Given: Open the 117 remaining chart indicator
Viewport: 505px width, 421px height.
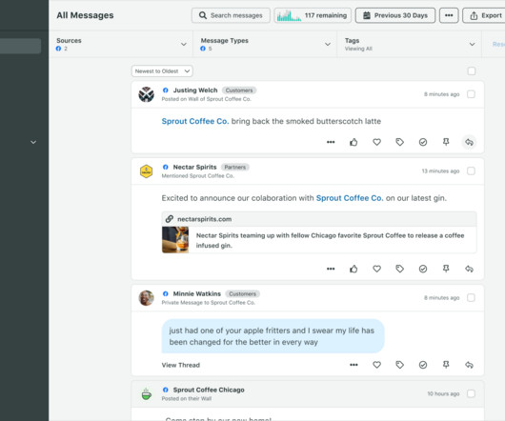Looking at the screenshot, I should pyautogui.click(x=313, y=15).
